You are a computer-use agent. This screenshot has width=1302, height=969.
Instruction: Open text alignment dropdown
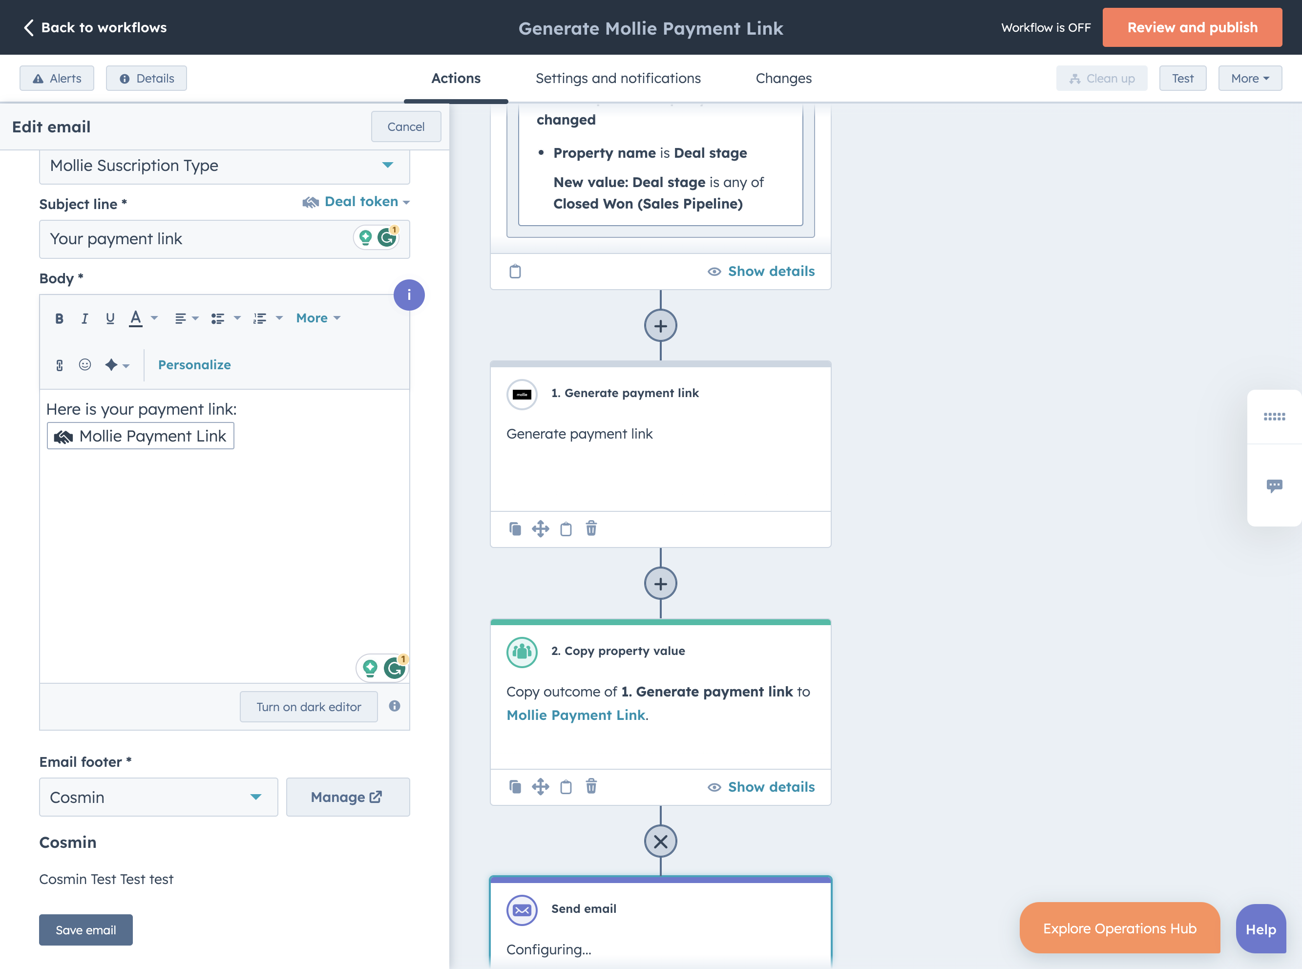[x=187, y=318]
